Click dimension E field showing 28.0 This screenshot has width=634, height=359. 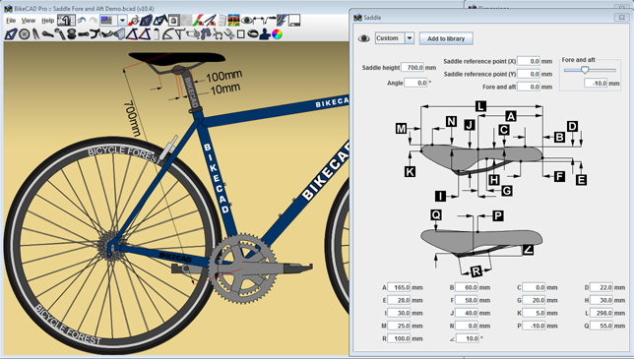(x=399, y=300)
